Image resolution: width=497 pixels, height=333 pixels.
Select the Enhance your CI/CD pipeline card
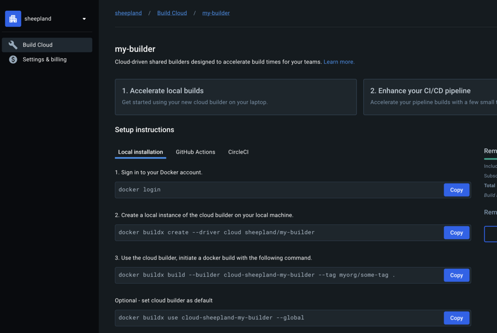(430, 97)
